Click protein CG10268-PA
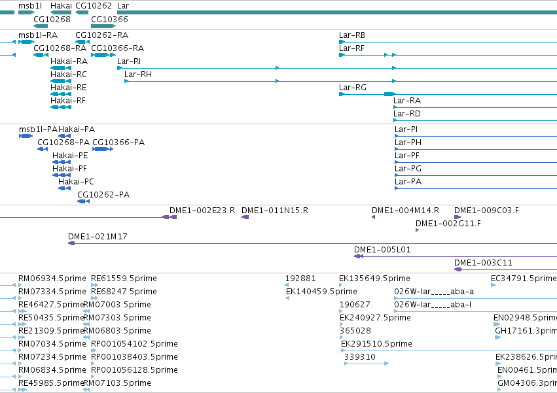This screenshot has width=557, height=393. click(63, 143)
